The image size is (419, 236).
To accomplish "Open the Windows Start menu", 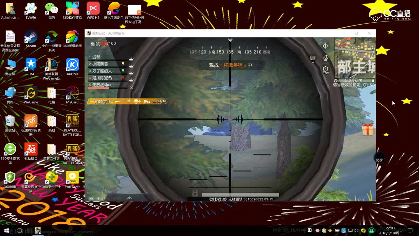I will [6, 230].
